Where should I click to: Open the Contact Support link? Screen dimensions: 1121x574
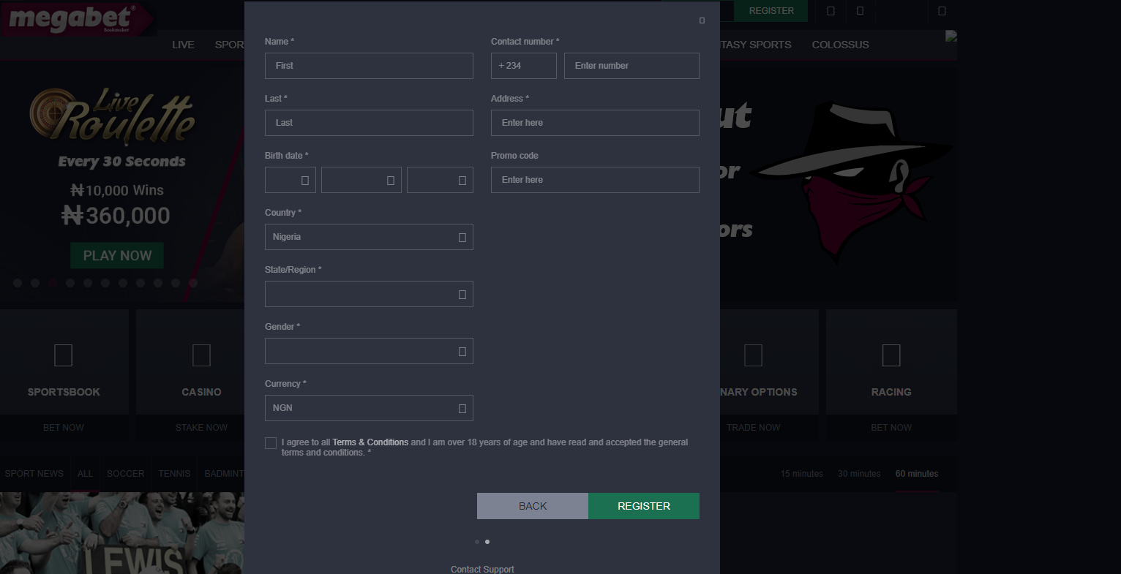pyautogui.click(x=482, y=569)
